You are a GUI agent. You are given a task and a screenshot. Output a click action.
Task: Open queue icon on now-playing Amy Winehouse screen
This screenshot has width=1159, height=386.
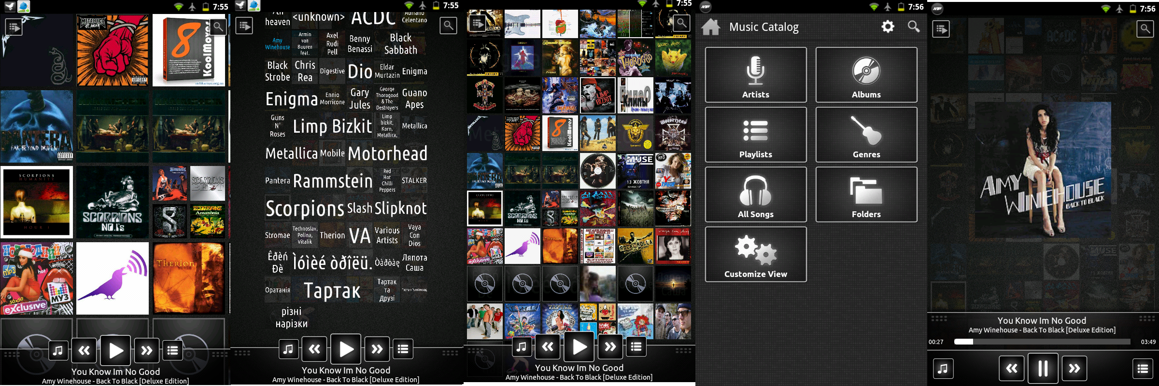tap(941, 29)
